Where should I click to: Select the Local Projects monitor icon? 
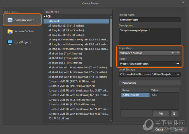10,42
